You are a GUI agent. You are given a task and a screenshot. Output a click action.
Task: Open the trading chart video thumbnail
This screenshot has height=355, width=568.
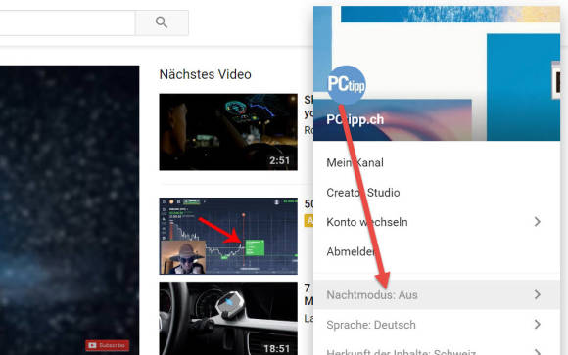click(x=228, y=236)
